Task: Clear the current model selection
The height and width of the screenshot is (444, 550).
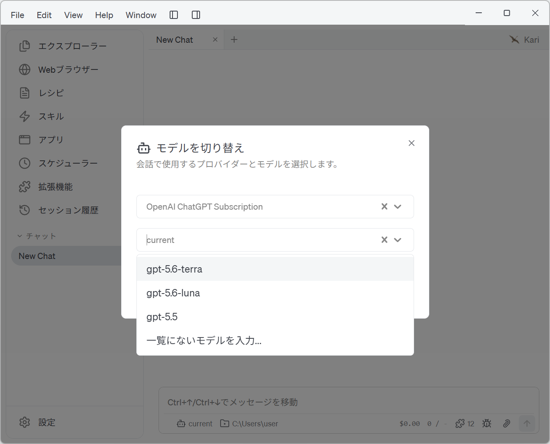Action: click(384, 240)
